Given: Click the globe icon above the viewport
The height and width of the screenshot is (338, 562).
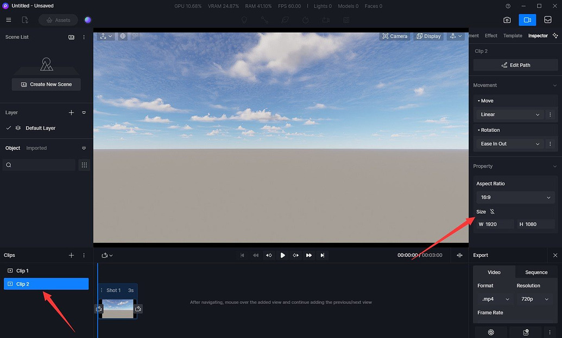Looking at the screenshot, I should (122, 36).
